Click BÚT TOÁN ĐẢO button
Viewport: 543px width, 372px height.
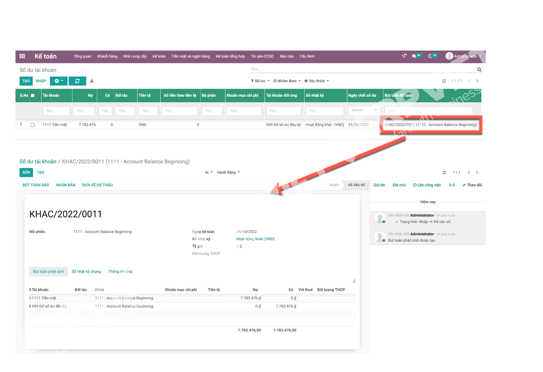click(36, 185)
